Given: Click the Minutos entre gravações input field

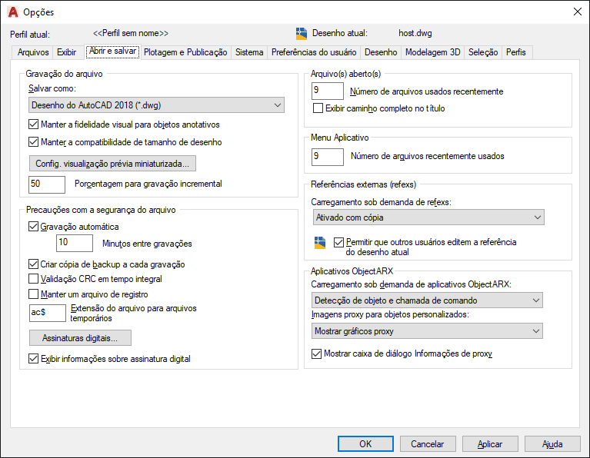Looking at the screenshot, I should tap(75, 243).
